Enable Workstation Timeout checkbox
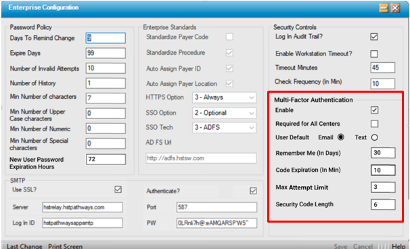 pyautogui.click(x=374, y=54)
